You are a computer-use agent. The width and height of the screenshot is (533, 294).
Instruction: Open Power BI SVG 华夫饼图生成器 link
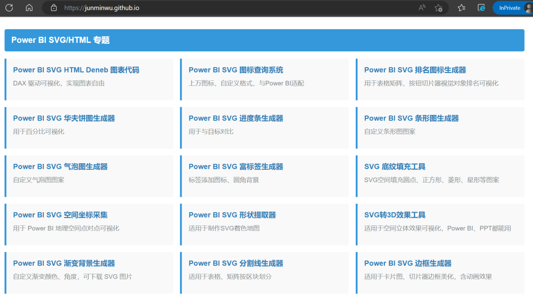[x=64, y=118]
